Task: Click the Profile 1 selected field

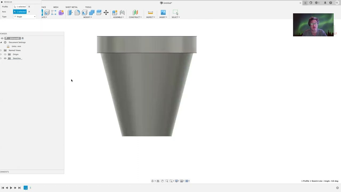Action: point(20,7)
